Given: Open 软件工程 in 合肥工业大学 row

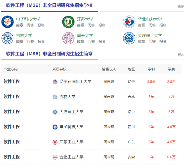Looking at the screenshot, I should [12, 157].
